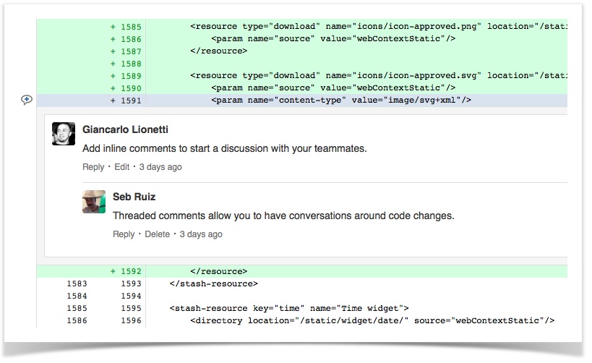Click the stash-resource key="time" code line

[289, 308]
